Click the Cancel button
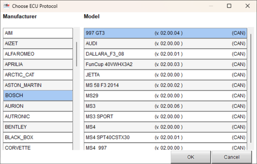 click(x=232, y=157)
